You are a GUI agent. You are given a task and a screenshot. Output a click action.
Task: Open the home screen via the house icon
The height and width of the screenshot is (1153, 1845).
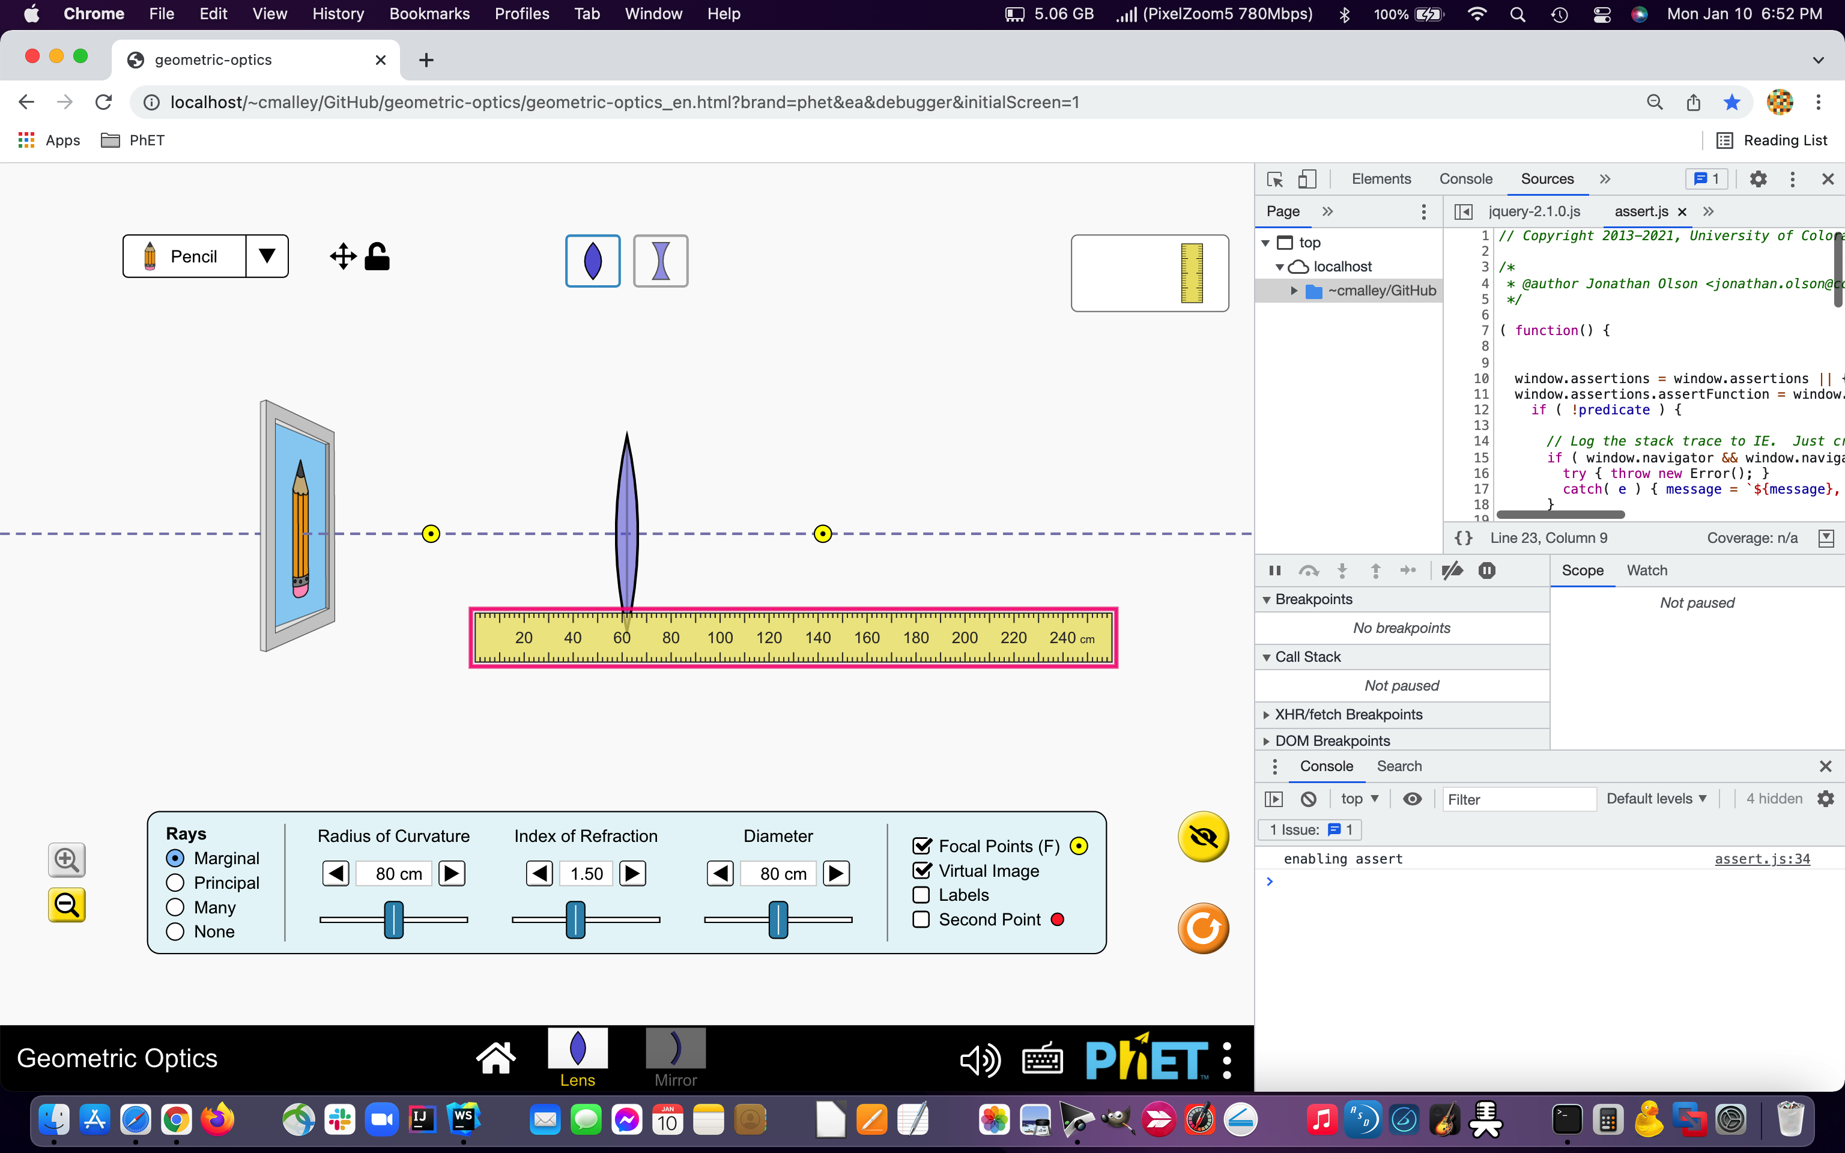pos(496,1057)
